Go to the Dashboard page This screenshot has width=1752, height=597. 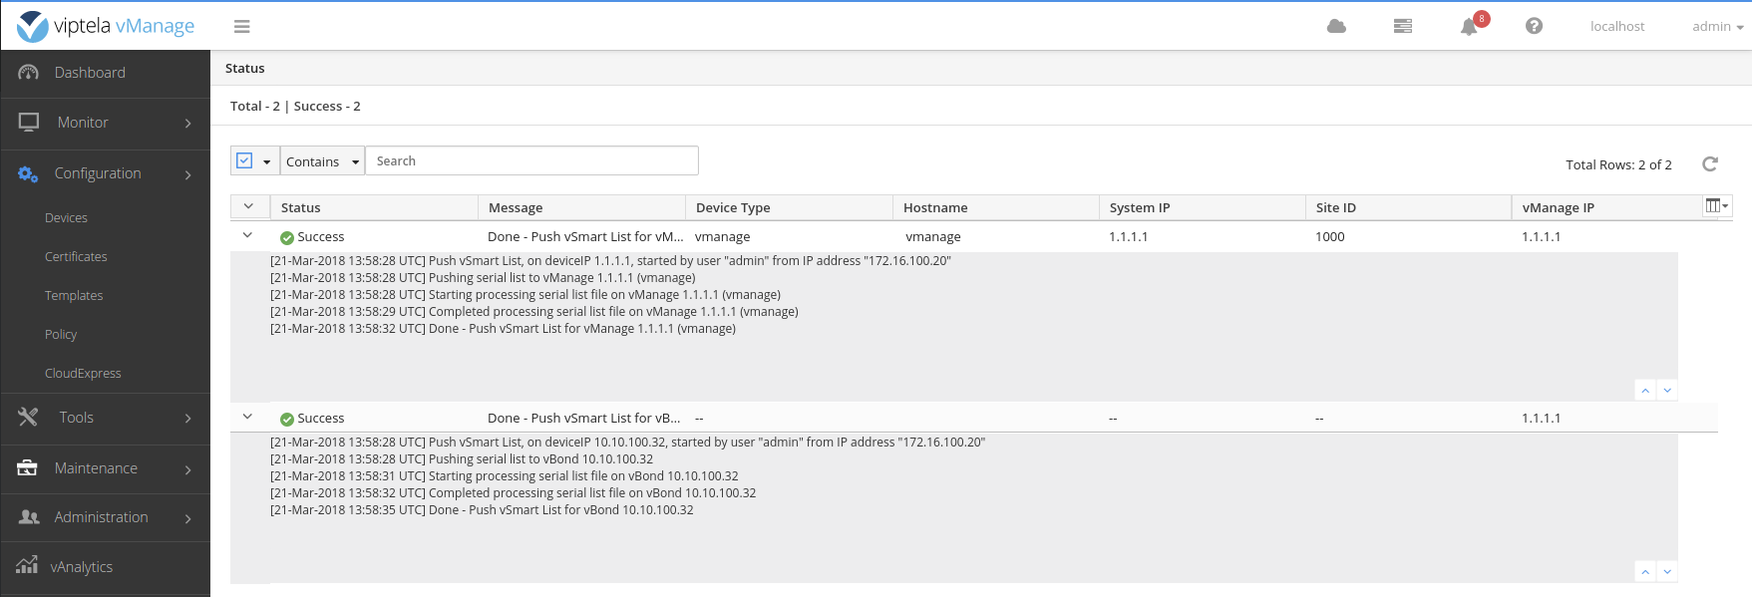(x=90, y=73)
